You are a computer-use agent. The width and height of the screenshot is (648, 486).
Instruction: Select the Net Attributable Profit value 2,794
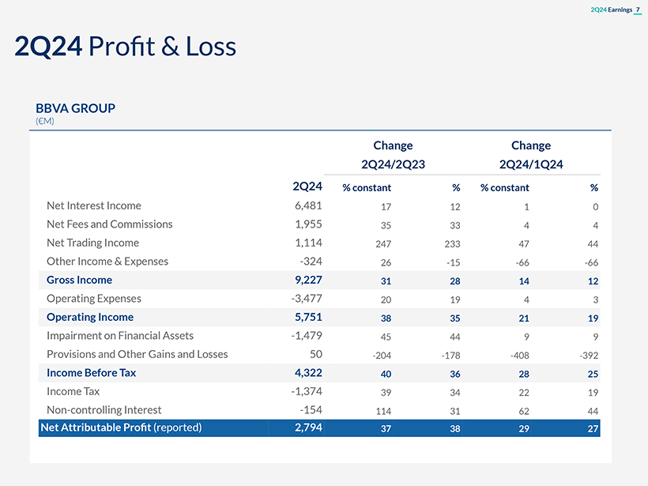click(307, 428)
